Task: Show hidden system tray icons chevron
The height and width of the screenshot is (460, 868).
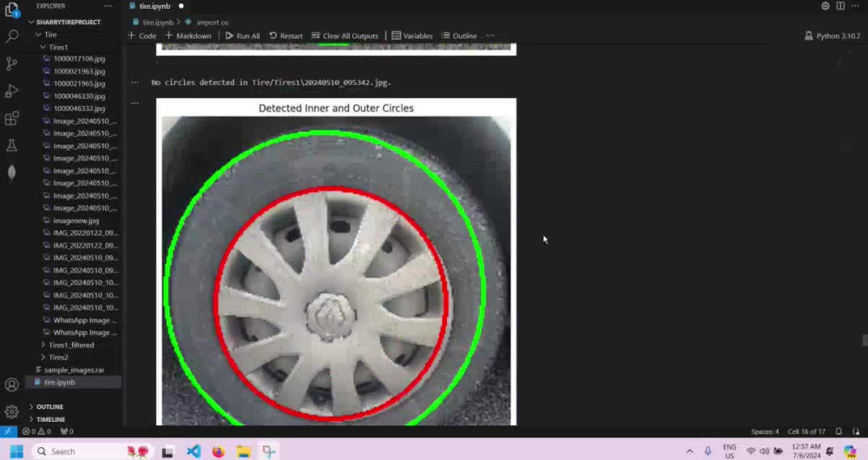Action: coord(690,451)
